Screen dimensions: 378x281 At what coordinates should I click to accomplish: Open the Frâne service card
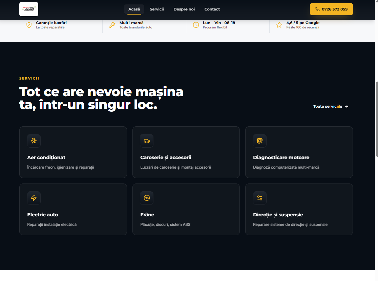tap(186, 209)
